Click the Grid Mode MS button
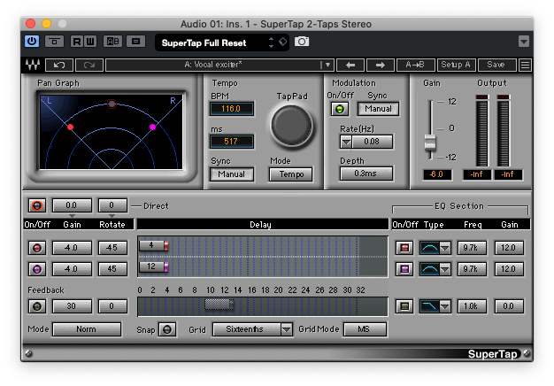554x386 pixels. [x=364, y=329]
